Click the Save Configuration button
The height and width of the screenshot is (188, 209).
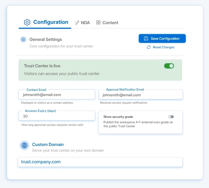(x=162, y=38)
